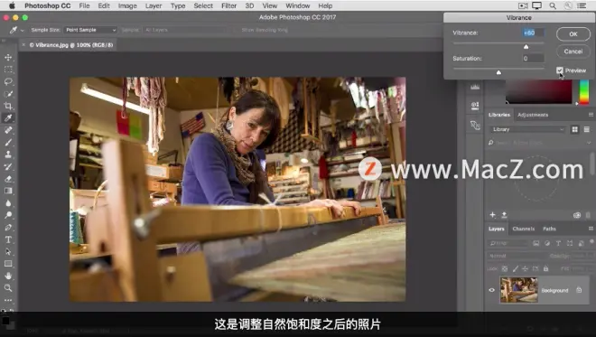Select the Hand tool
The width and height of the screenshot is (596, 337).
pyautogui.click(x=8, y=276)
